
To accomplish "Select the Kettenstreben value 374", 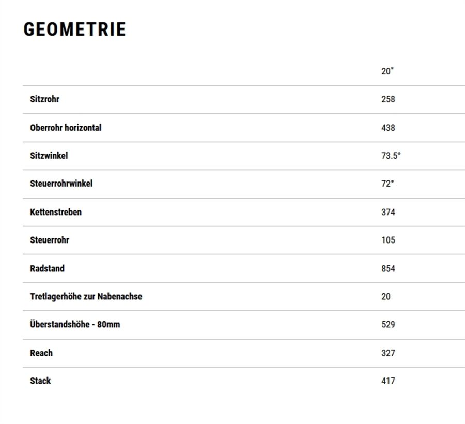I will click(x=388, y=212).
